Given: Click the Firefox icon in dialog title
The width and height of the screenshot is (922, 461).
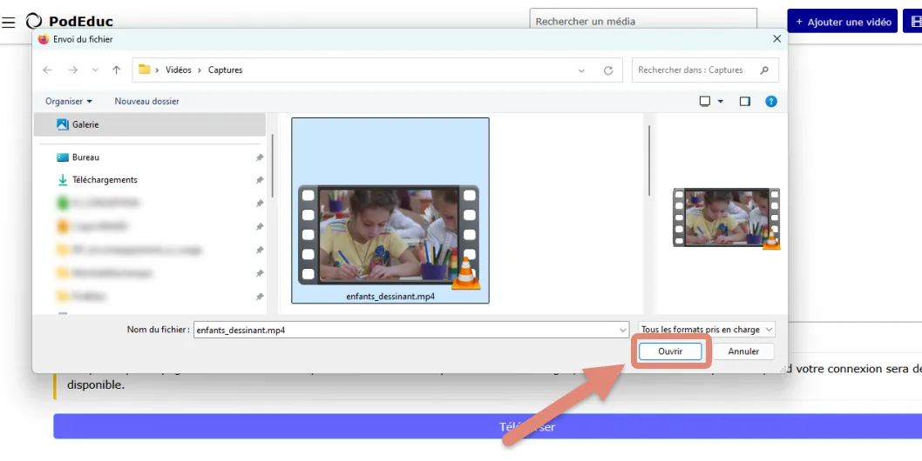Looking at the screenshot, I should coord(43,39).
